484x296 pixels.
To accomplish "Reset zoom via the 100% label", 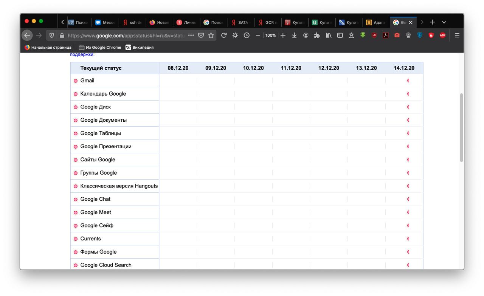I will [x=270, y=36].
